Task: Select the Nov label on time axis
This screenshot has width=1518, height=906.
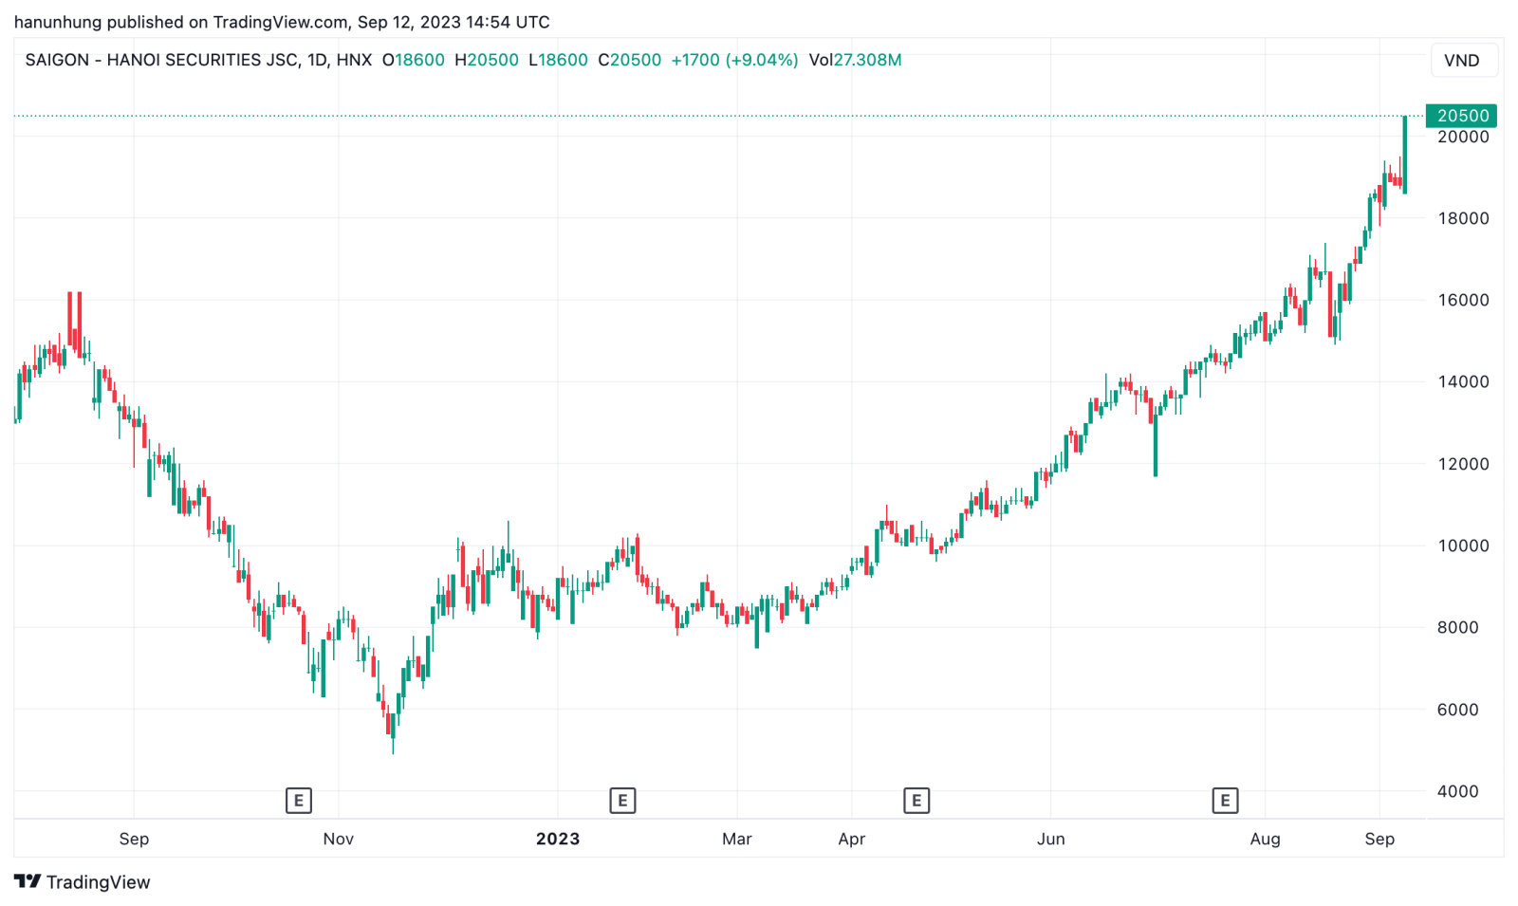Action: pos(339,839)
